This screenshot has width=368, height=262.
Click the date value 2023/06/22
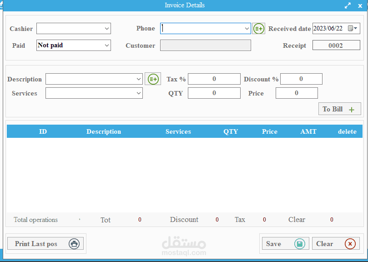(x=328, y=28)
